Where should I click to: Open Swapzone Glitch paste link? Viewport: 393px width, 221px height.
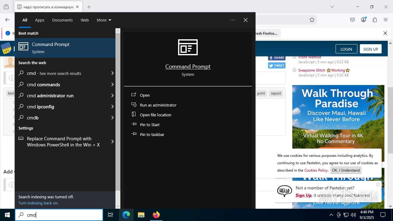click(x=324, y=70)
